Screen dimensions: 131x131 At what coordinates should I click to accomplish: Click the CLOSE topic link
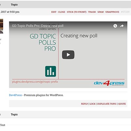[x=62, y=12]
